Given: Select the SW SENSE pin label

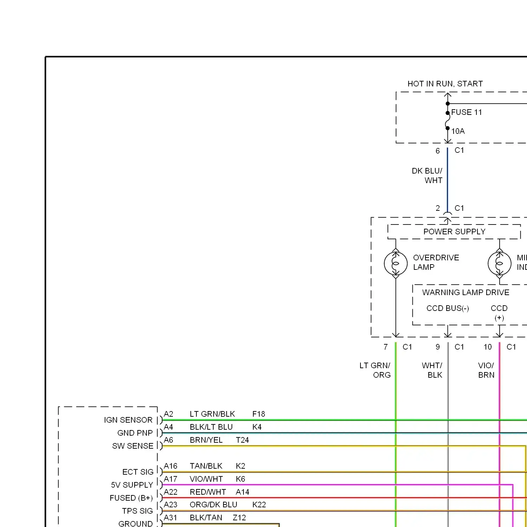Looking at the screenshot, I should coord(132,446).
